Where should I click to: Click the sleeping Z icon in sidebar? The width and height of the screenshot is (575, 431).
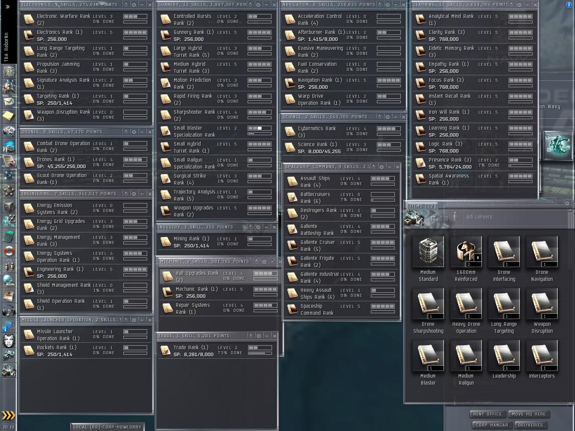[x=8, y=221]
